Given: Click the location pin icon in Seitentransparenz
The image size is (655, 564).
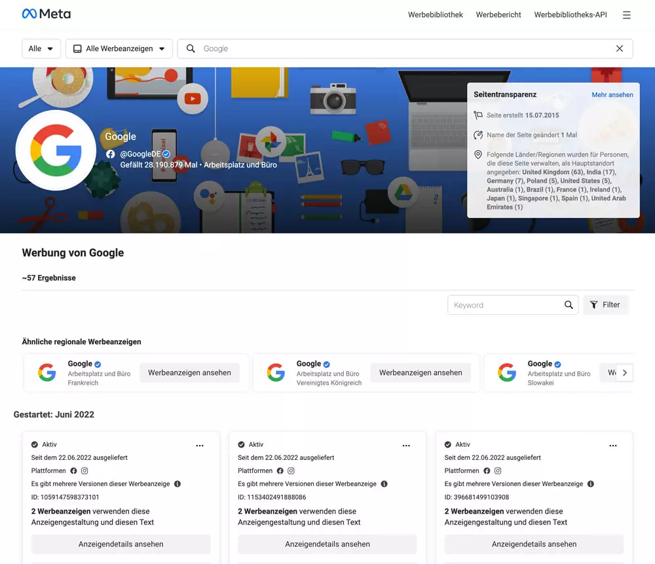Looking at the screenshot, I should (x=478, y=155).
